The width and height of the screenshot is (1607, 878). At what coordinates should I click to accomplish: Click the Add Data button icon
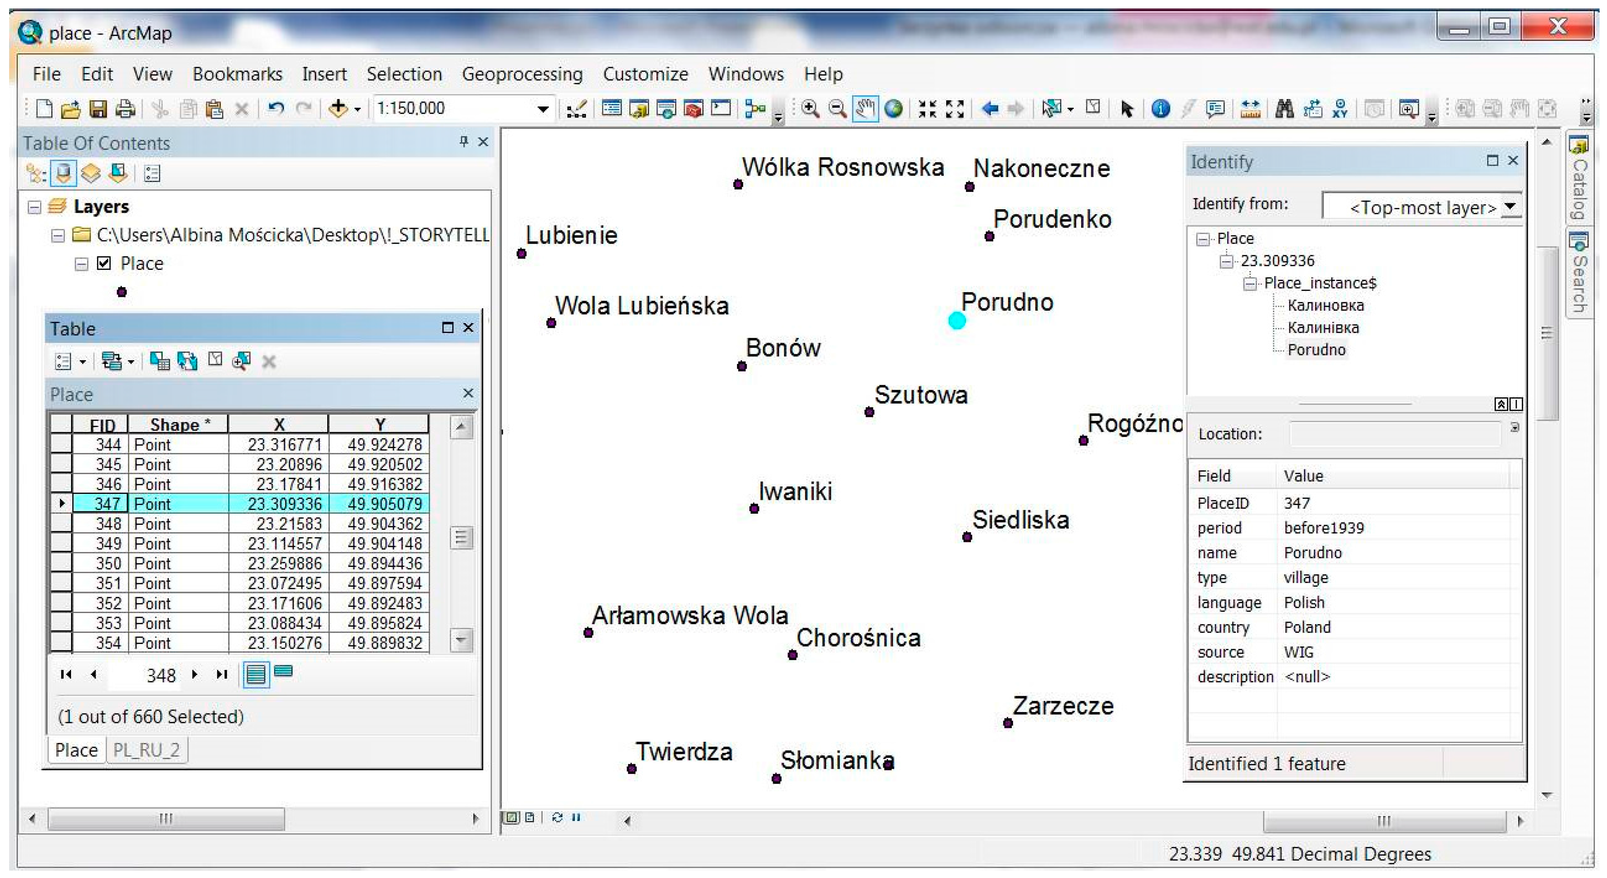(x=337, y=109)
